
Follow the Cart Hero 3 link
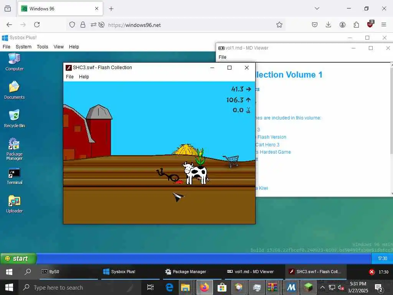pyautogui.click(x=267, y=144)
